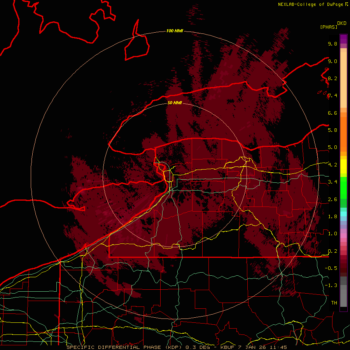Click the 9.8 value on the color scale

tap(332, 44)
